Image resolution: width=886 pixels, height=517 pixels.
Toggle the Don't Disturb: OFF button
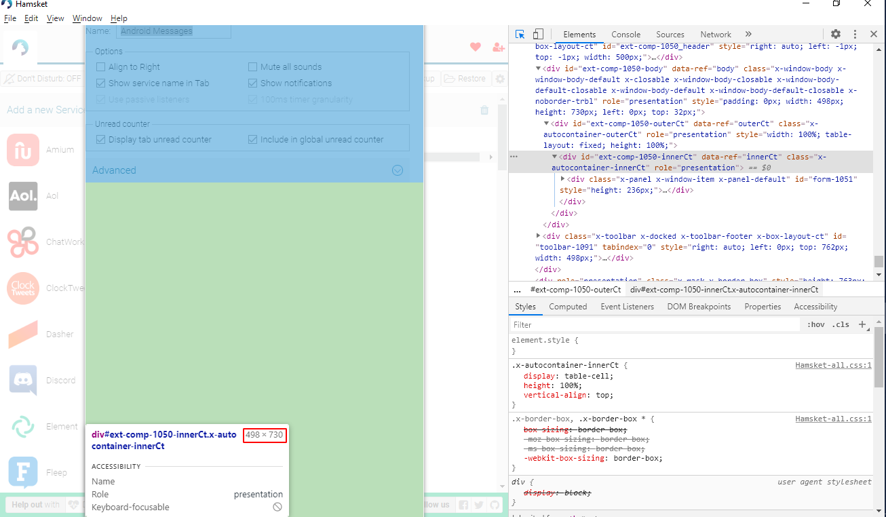pos(42,79)
